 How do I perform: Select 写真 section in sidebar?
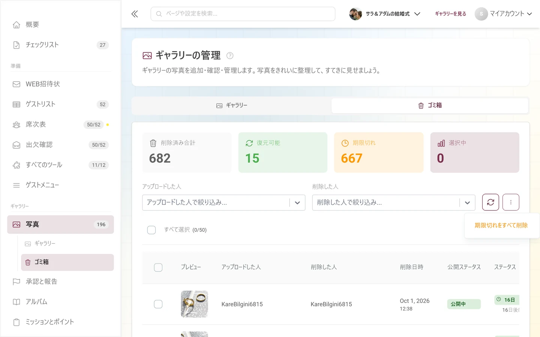60,224
